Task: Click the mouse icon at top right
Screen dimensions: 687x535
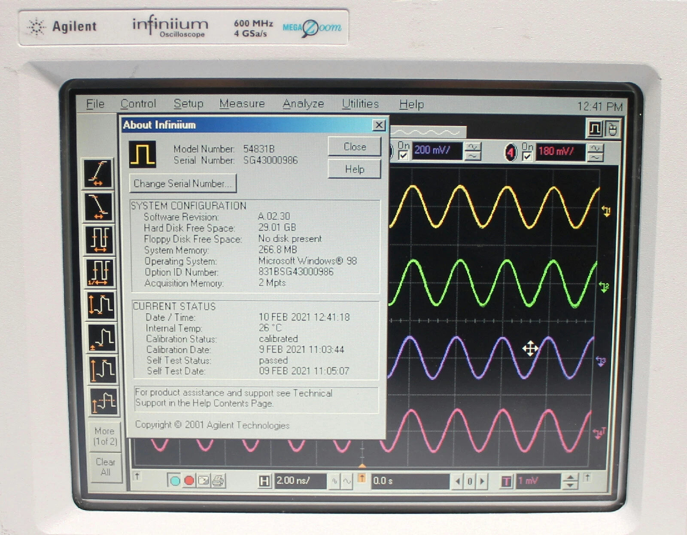Action: click(x=612, y=129)
